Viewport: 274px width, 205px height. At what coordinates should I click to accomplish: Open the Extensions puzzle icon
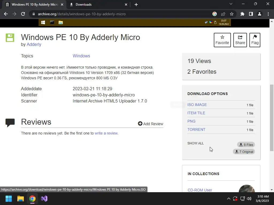(x=242, y=14)
